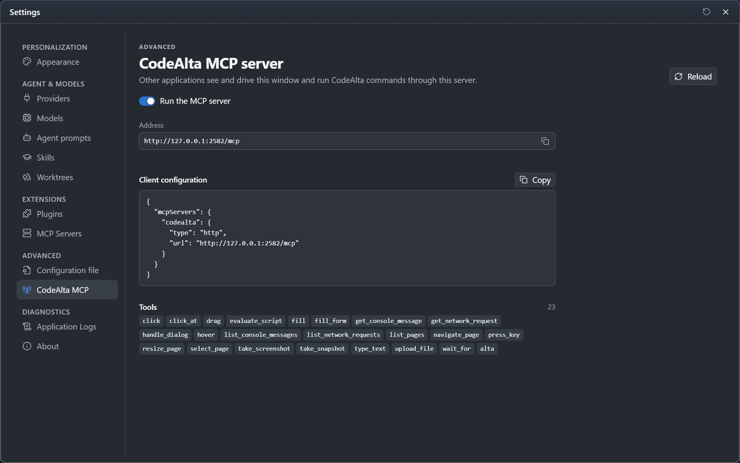Click the upload_file tool tag
The image size is (740, 463).
[414, 349]
